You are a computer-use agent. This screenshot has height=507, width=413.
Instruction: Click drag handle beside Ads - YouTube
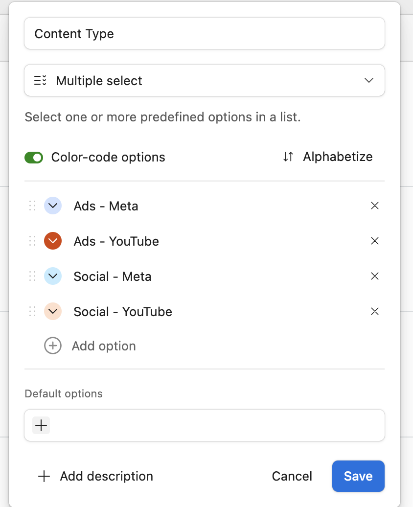click(32, 241)
